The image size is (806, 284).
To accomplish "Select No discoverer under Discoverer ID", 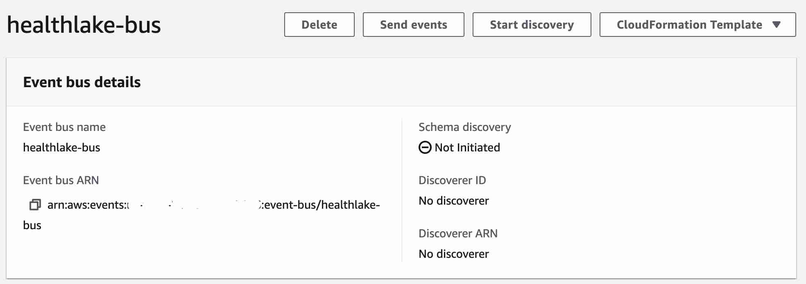I will pyautogui.click(x=453, y=201).
